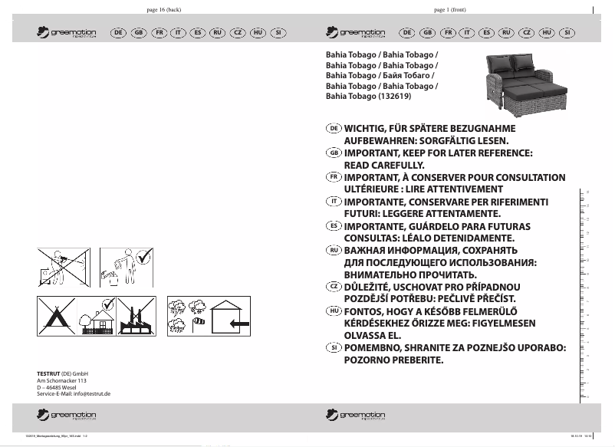615x447 pixels.
Task: Click the crossed-out factory pictogram
Action: [x=140, y=316]
